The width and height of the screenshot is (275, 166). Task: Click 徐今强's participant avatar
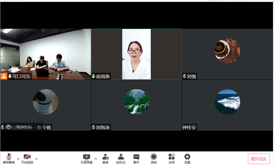pos(46,102)
